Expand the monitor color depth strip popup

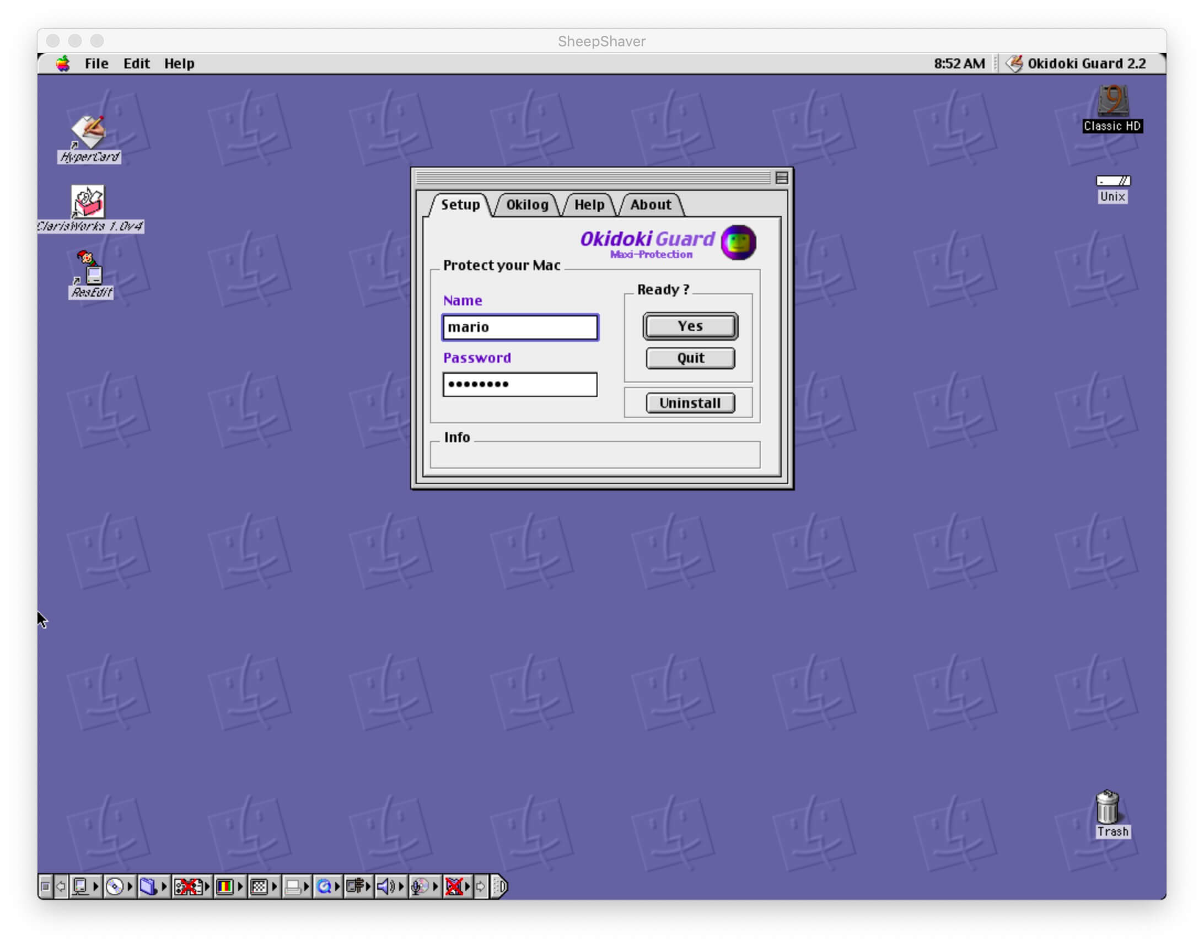(x=225, y=886)
